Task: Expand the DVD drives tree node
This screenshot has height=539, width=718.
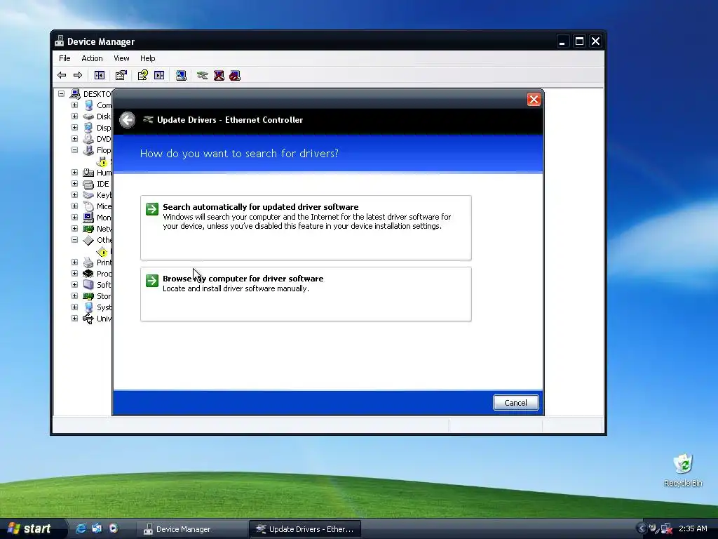Action: pyautogui.click(x=74, y=138)
